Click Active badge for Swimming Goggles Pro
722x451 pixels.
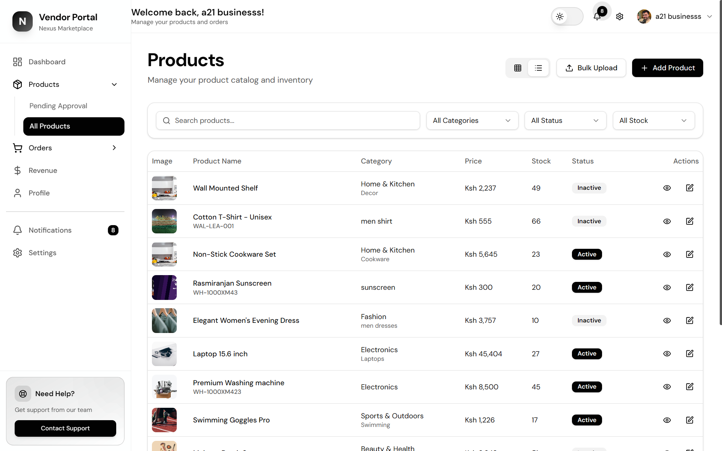(x=587, y=420)
